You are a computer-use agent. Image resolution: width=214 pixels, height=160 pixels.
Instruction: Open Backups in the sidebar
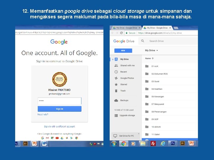[x=124, y=100]
